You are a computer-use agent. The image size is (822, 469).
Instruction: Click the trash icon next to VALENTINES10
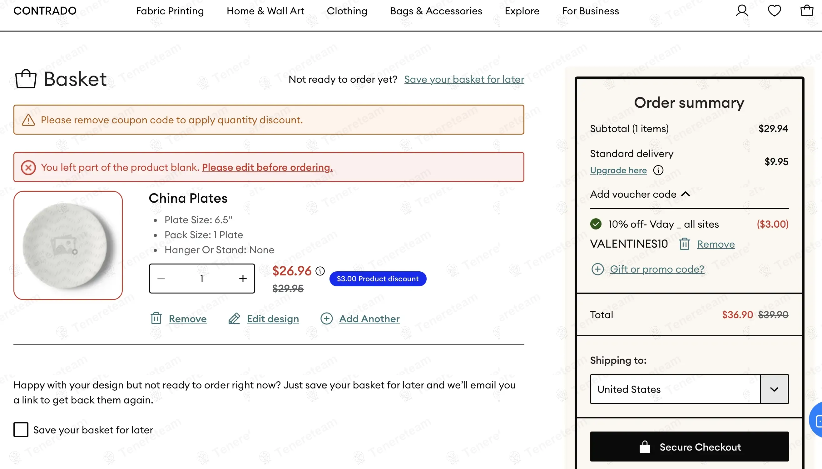tap(685, 244)
